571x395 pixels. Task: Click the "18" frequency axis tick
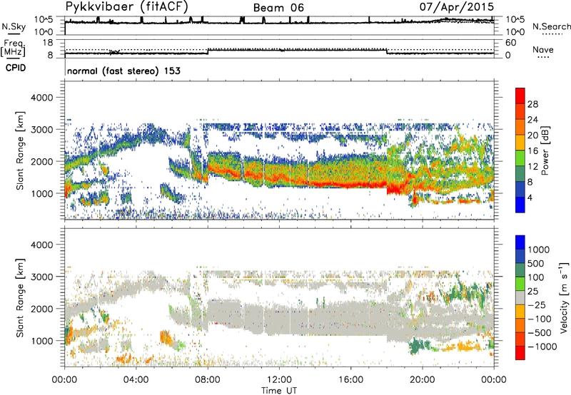(48, 43)
